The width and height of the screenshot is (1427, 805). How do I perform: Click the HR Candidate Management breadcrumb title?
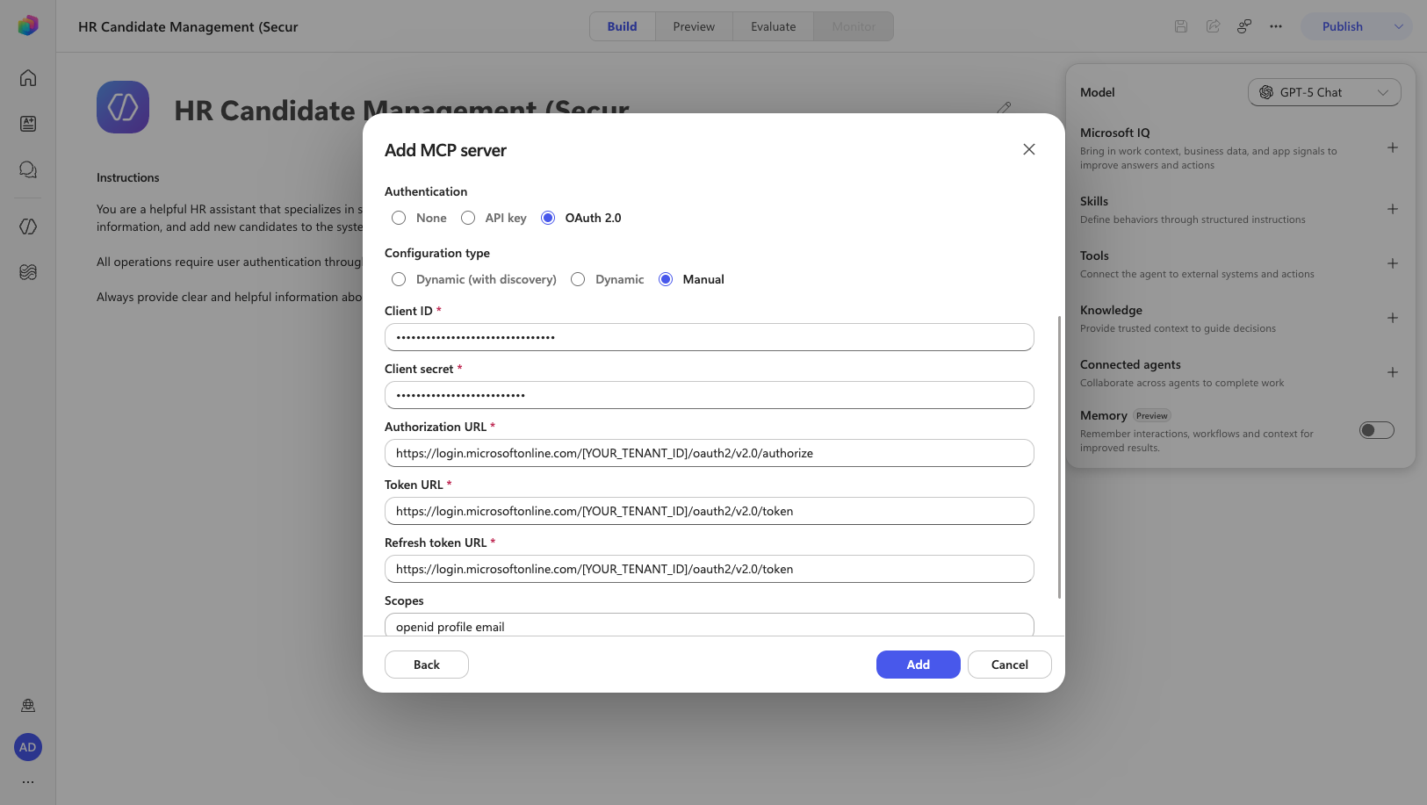click(188, 26)
